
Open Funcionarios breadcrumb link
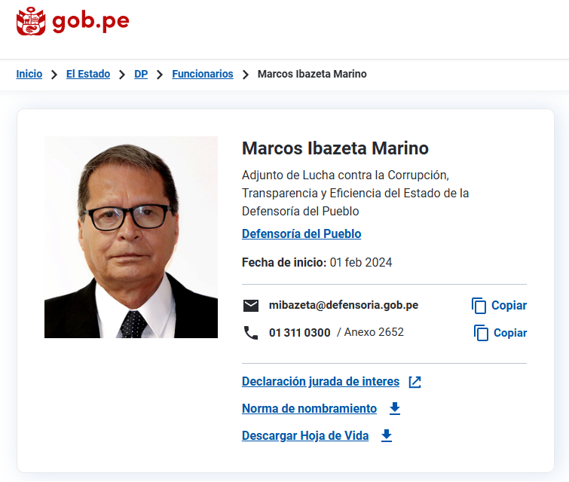coord(203,74)
